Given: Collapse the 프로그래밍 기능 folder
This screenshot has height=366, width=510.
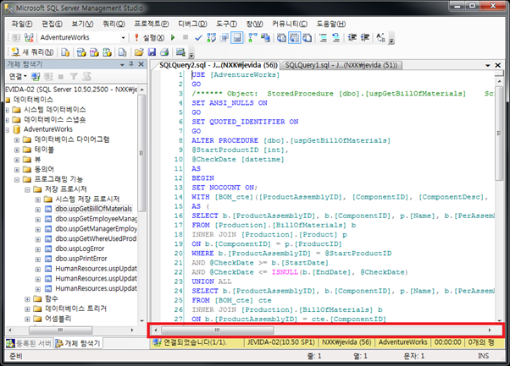Looking at the screenshot, I should coord(17,180).
